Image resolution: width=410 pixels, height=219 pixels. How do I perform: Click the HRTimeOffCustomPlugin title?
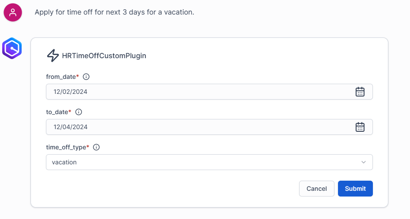(x=104, y=56)
